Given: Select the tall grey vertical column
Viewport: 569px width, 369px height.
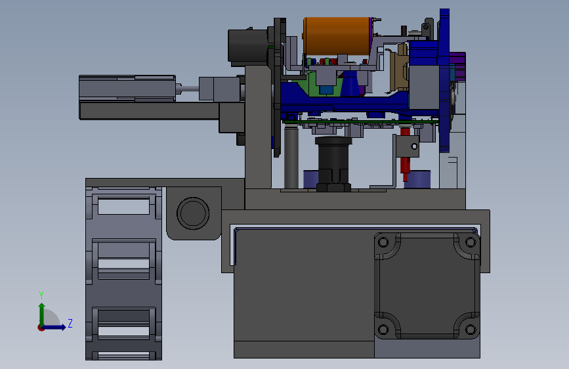Looking at the screenshot, I should [258, 127].
